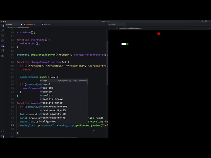The width and height of the screenshot is (211, 158).
Task: Click the "ArrowUp" string on line 19
Action: [x=35, y=66]
